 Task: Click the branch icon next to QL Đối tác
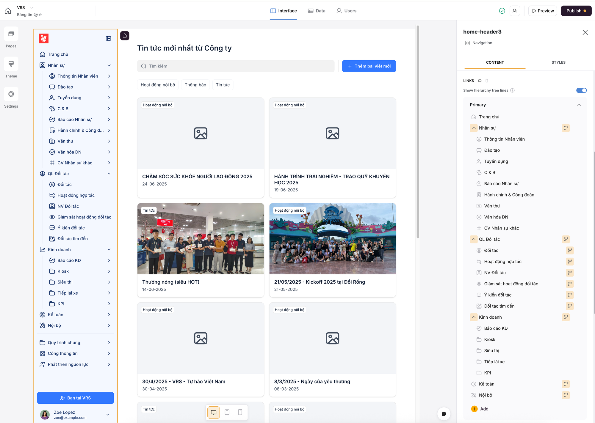tap(566, 239)
